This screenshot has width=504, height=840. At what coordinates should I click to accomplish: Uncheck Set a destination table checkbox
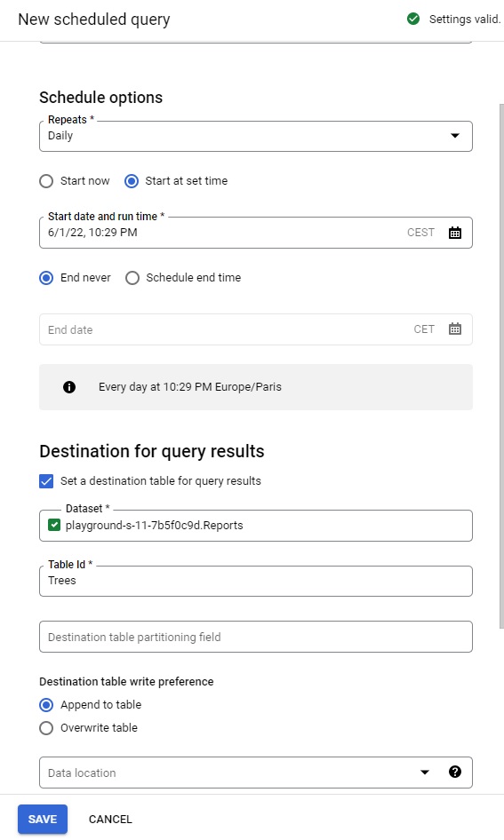(x=46, y=481)
